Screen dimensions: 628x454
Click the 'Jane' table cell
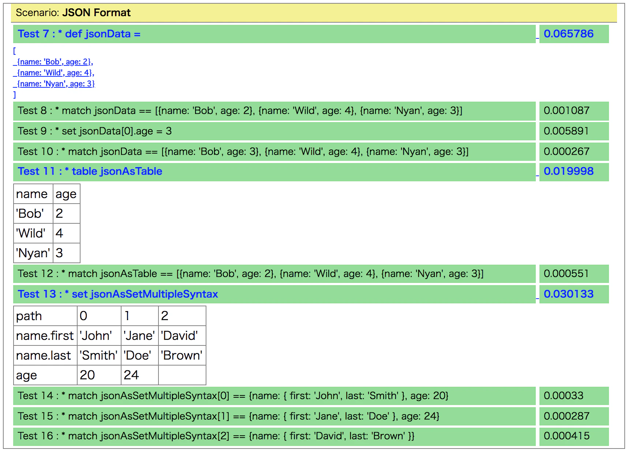tap(140, 336)
